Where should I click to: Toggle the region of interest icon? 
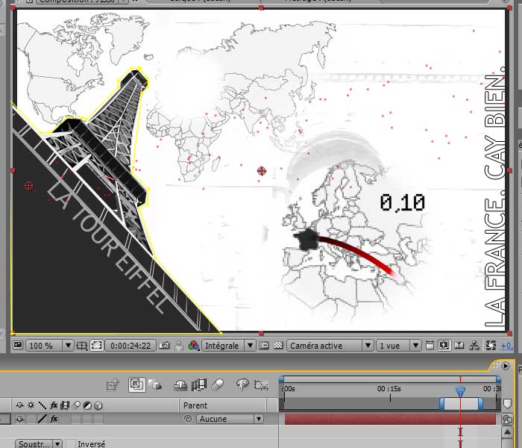click(x=264, y=346)
